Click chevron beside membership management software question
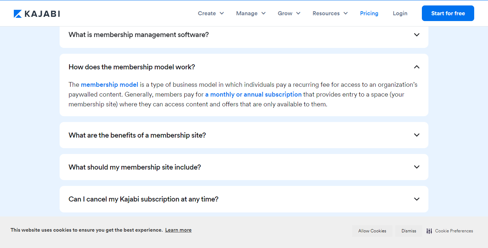The height and width of the screenshot is (248, 488). click(417, 35)
